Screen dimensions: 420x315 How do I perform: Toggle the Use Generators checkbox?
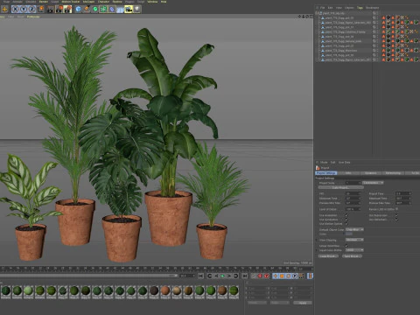click(346, 220)
